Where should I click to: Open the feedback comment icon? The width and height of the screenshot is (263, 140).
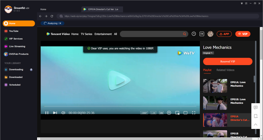coord(256,108)
